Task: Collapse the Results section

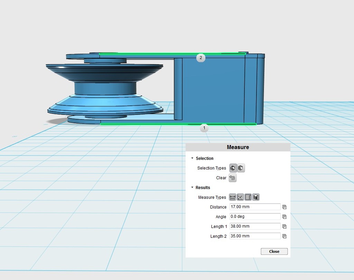Action: point(193,187)
